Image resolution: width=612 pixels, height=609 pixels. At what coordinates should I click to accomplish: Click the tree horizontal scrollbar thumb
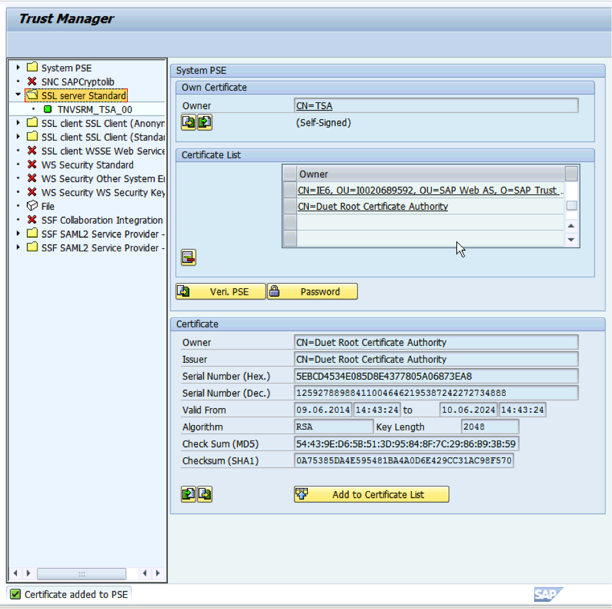coord(82,573)
